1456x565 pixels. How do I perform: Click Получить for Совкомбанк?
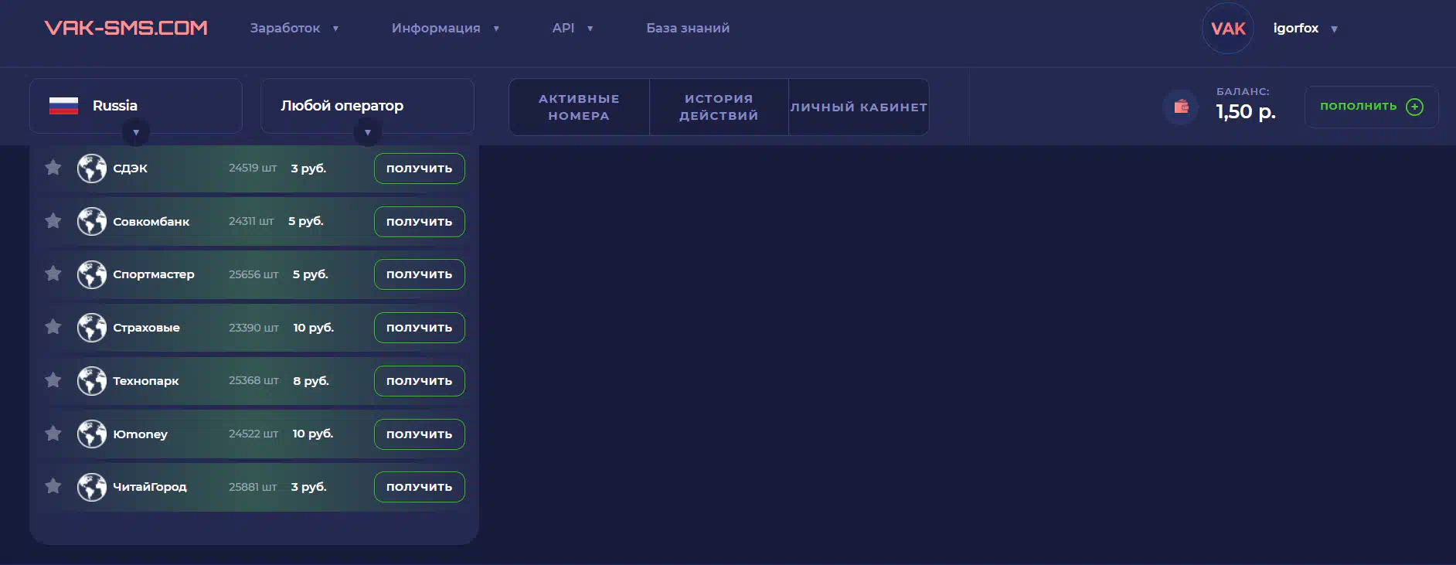[x=420, y=222]
